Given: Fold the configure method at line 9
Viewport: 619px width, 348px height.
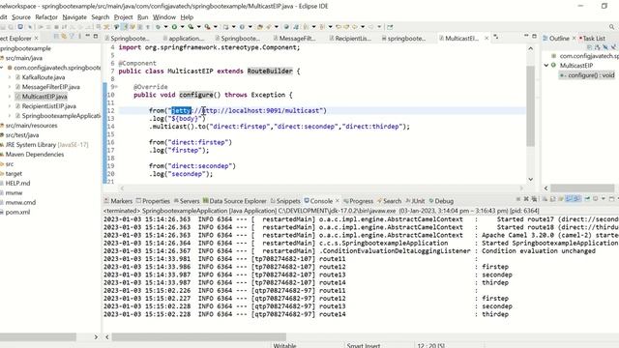Looking at the screenshot, I should click(x=116, y=87).
